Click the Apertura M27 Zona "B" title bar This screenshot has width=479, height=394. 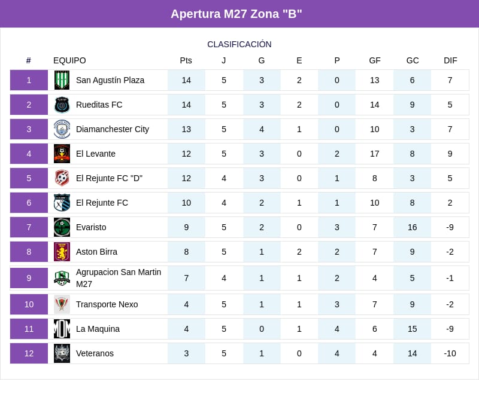[239, 14]
